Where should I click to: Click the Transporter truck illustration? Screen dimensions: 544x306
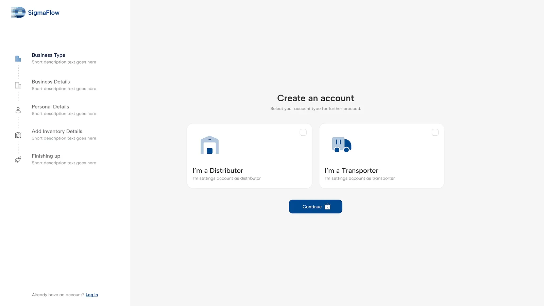click(x=342, y=145)
